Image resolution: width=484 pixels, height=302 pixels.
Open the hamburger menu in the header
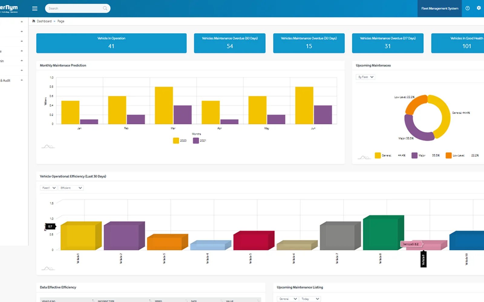point(35,8)
